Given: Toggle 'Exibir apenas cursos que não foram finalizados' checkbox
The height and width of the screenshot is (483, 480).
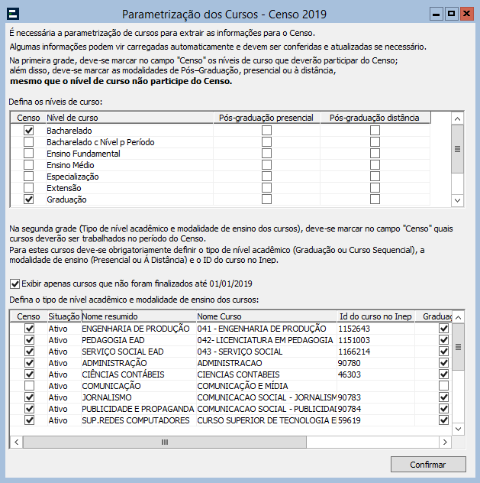Looking at the screenshot, I should coord(14,283).
